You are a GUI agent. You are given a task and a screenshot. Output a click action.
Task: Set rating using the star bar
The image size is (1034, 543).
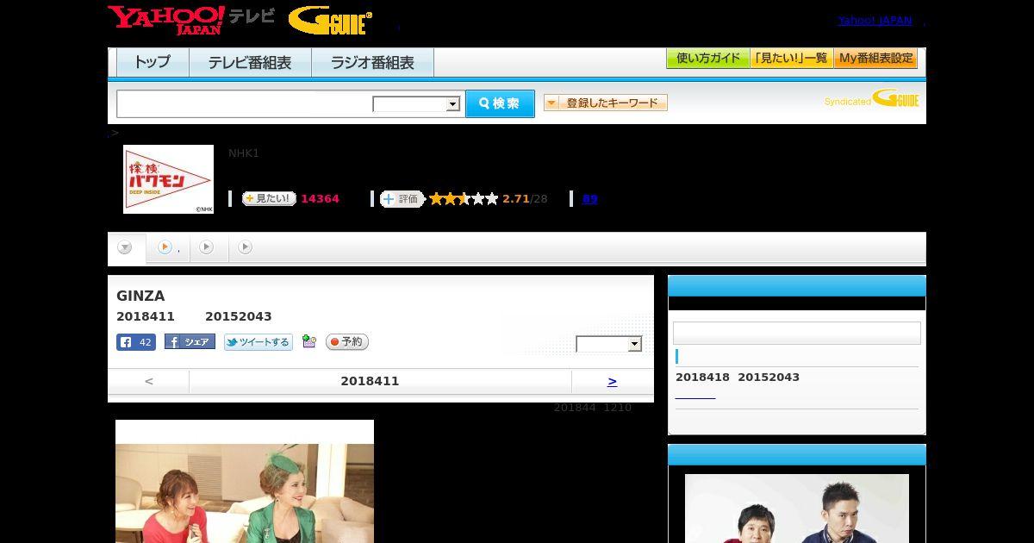tap(464, 199)
